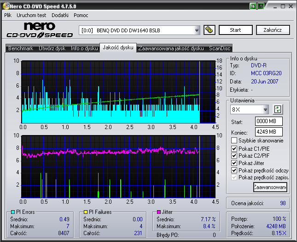Open the BENQ DVD drive selector dropdown

coord(197,30)
